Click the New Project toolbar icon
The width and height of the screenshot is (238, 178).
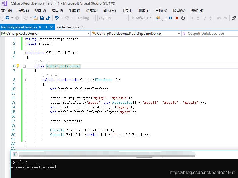click(26, 18)
